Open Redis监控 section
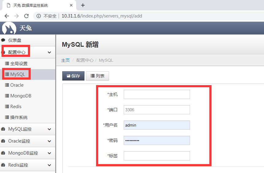This screenshot has height=173, width=264. [x=28, y=165]
